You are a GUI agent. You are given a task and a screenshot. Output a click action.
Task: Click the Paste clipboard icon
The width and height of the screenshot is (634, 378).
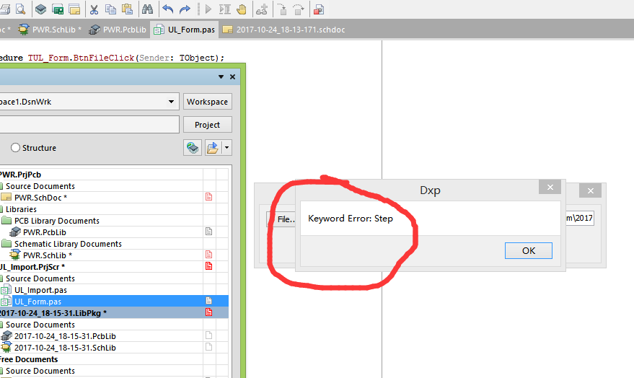point(128,9)
